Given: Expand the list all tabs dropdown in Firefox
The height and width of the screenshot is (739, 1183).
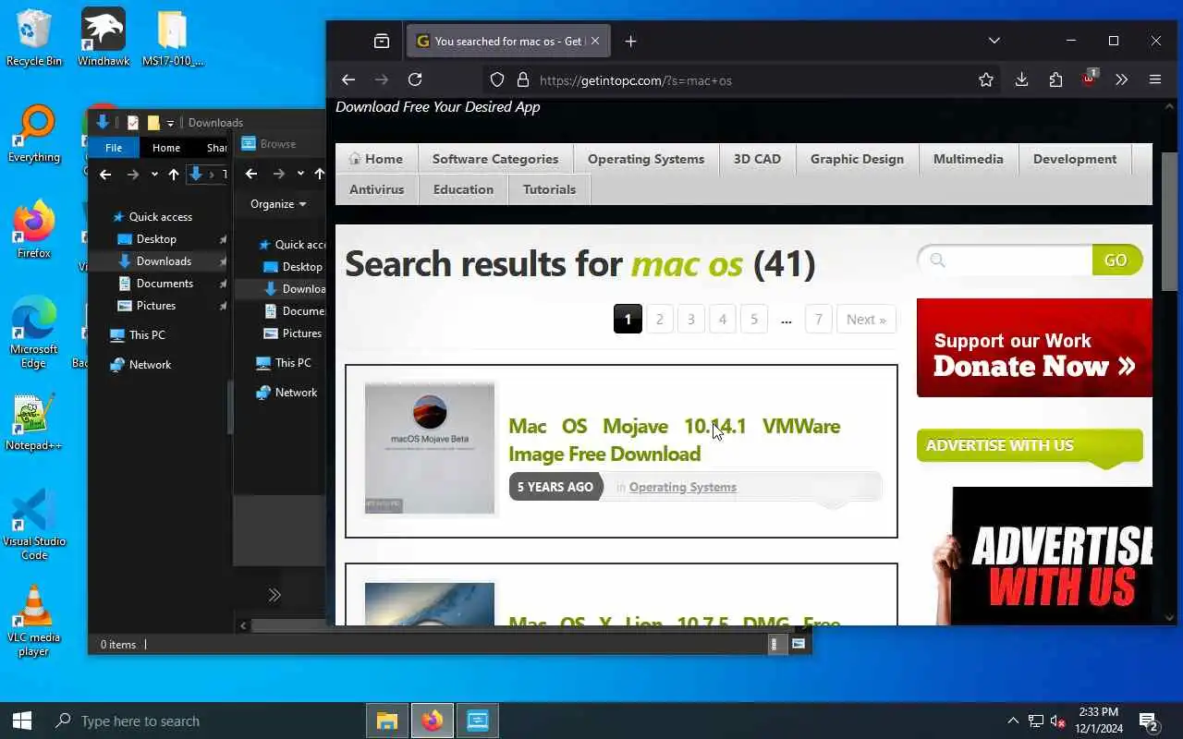Looking at the screenshot, I should point(994,41).
